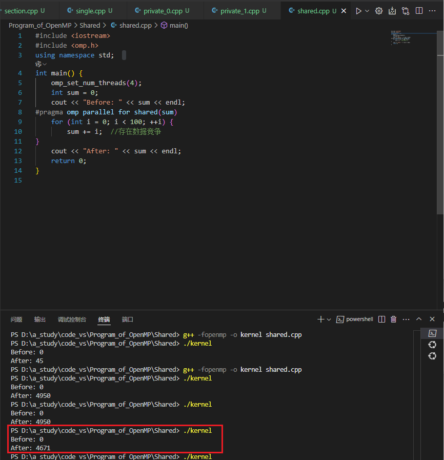This screenshot has height=460, width=444.
Task: Expand the code lens chevron above main
Action: pyautogui.click(x=45, y=64)
